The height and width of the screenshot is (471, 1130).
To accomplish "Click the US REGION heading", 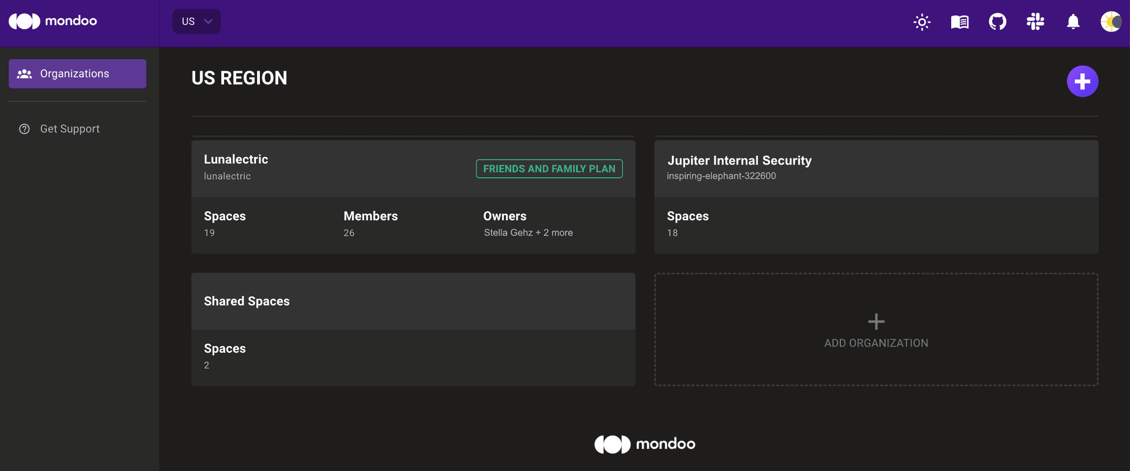I will (x=239, y=78).
